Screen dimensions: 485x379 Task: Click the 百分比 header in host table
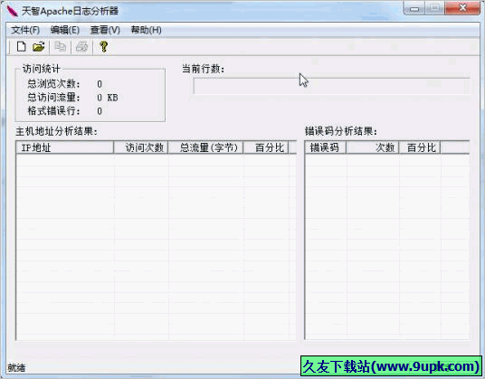click(266, 147)
